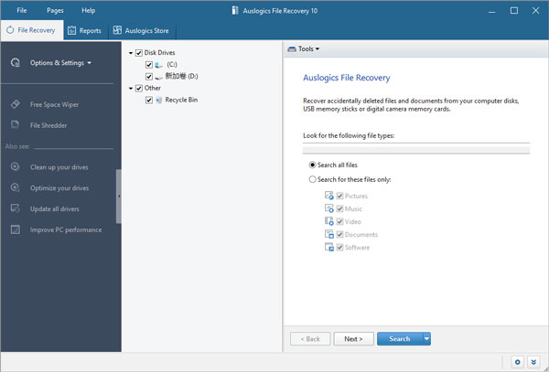The height and width of the screenshot is (372, 549).
Task: Click the double-chevron icon in status bar
Action: click(x=533, y=362)
